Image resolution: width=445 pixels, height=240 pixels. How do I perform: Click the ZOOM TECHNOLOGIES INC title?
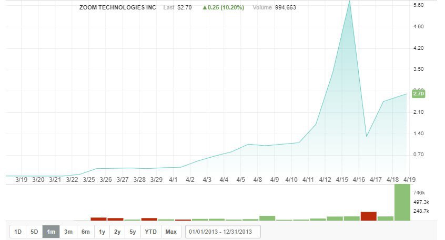pos(117,8)
